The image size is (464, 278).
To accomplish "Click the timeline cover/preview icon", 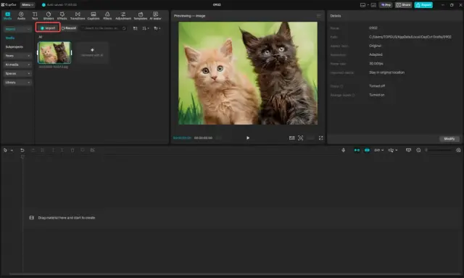I will (x=408, y=150).
